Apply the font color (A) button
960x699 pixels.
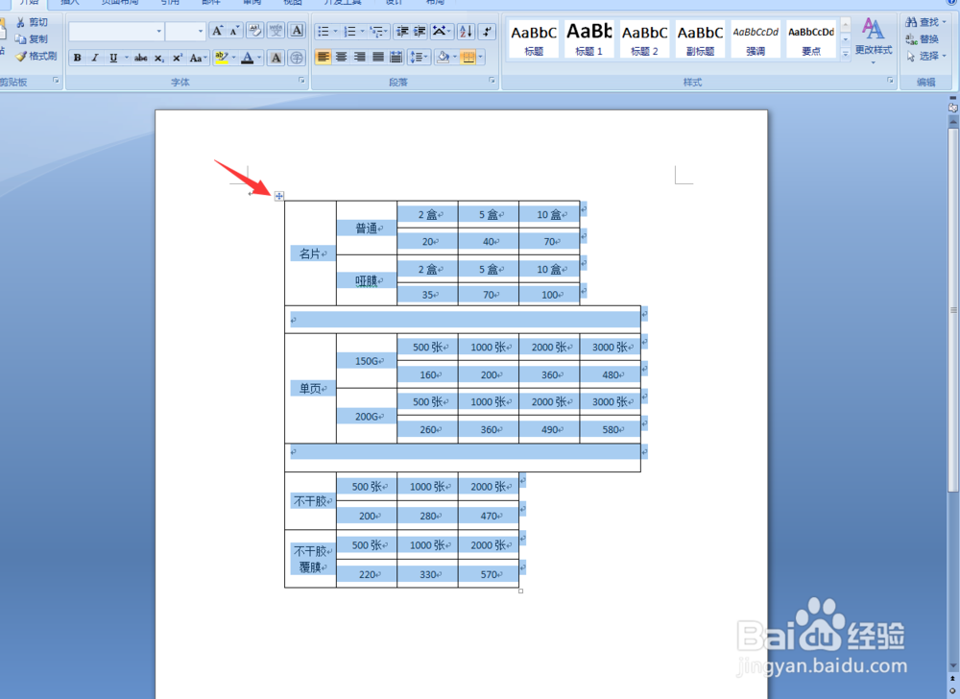[x=248, y=59]
